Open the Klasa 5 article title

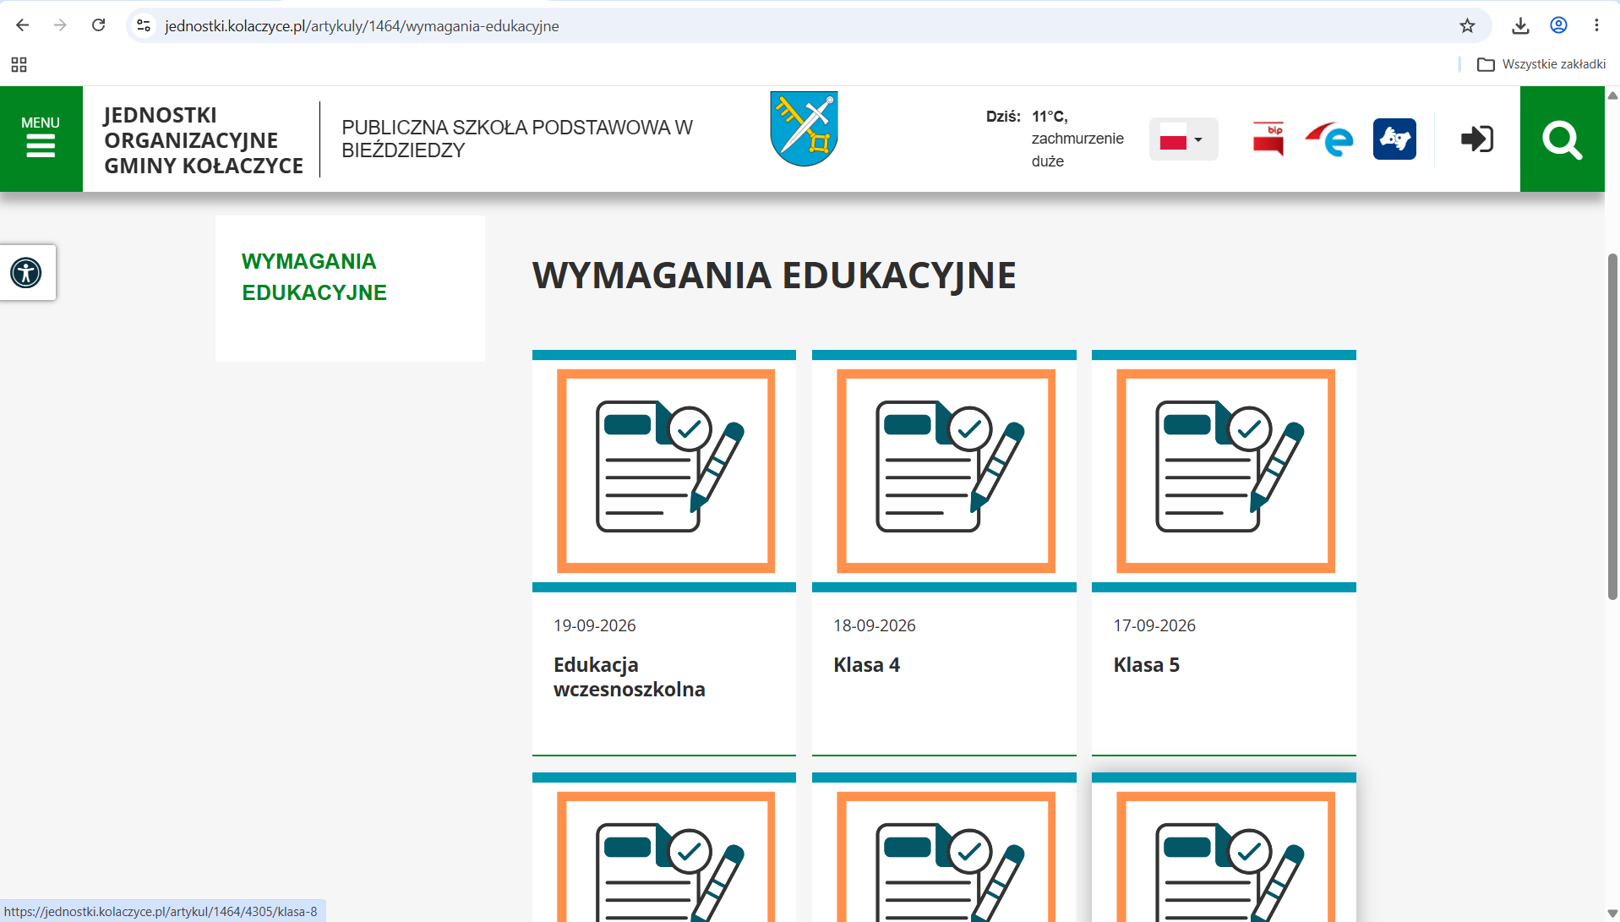pos(1146,665)
